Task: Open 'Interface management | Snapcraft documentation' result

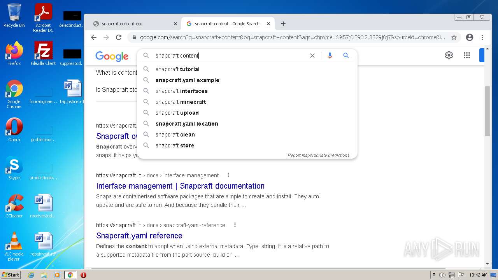Action: 180,186
